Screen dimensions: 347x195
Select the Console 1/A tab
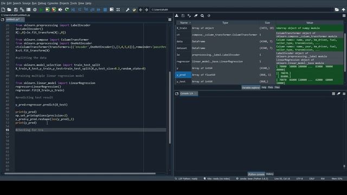[189, 94]
